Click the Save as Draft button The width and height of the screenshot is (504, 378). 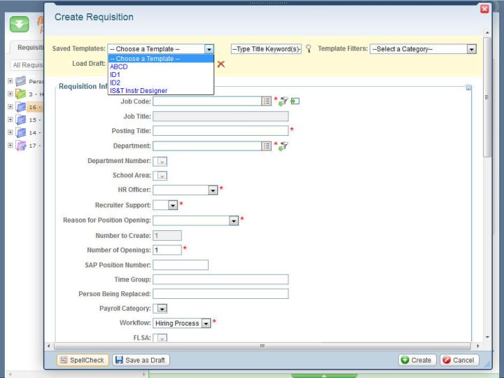142,360
